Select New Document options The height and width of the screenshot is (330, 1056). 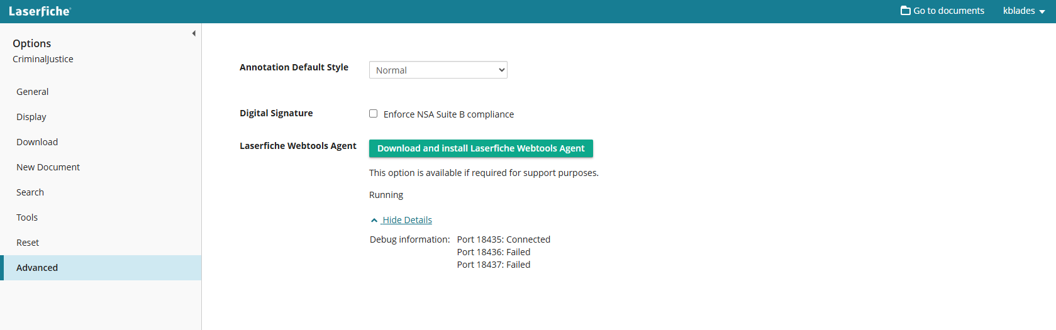pyautogui.click(x=48, y=167)
